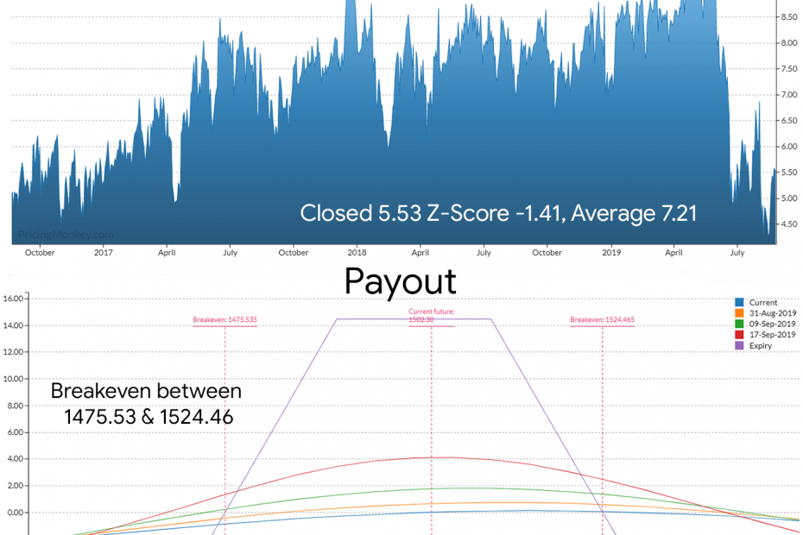Image resolution: width=803 pixels, height=535 pixels.
Task: Click the 8.00 payout axis value
Action: [15, 406]
